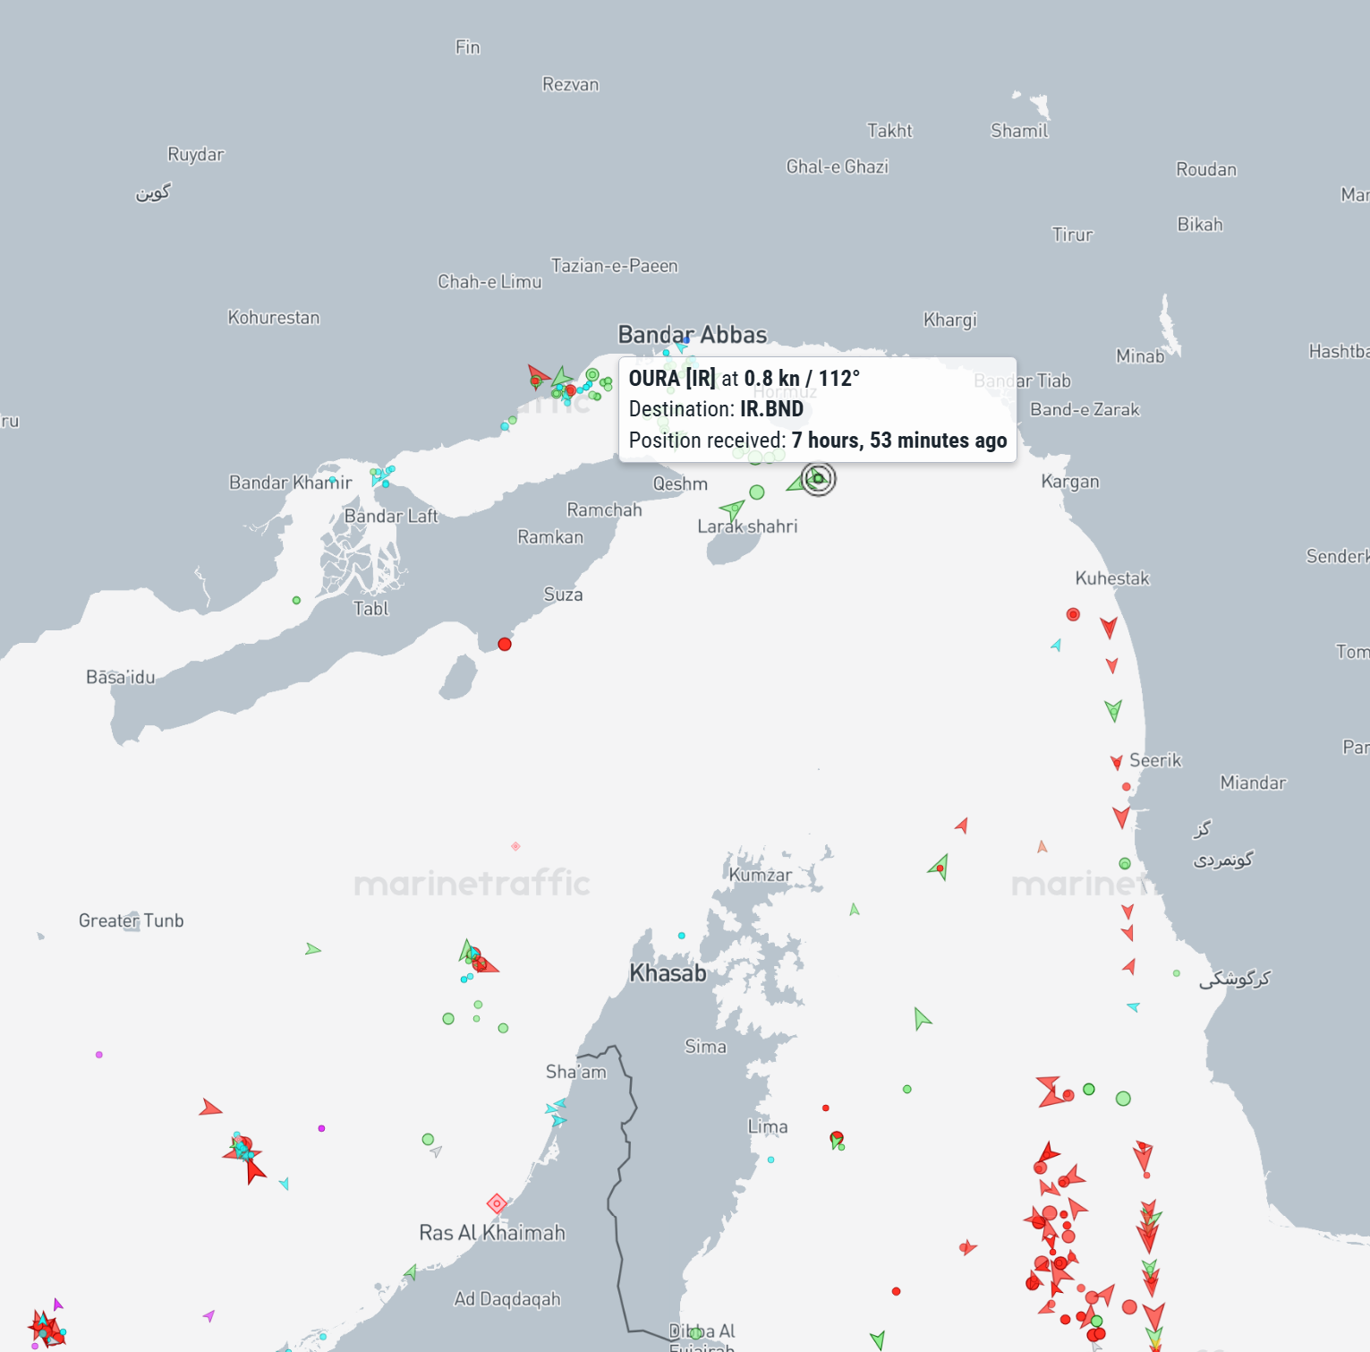
Task: Select the cyan dot vessel below Lima label
Action: point(770,1159)
